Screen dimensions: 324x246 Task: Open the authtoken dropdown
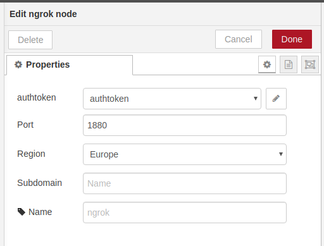tap(172, 99)
